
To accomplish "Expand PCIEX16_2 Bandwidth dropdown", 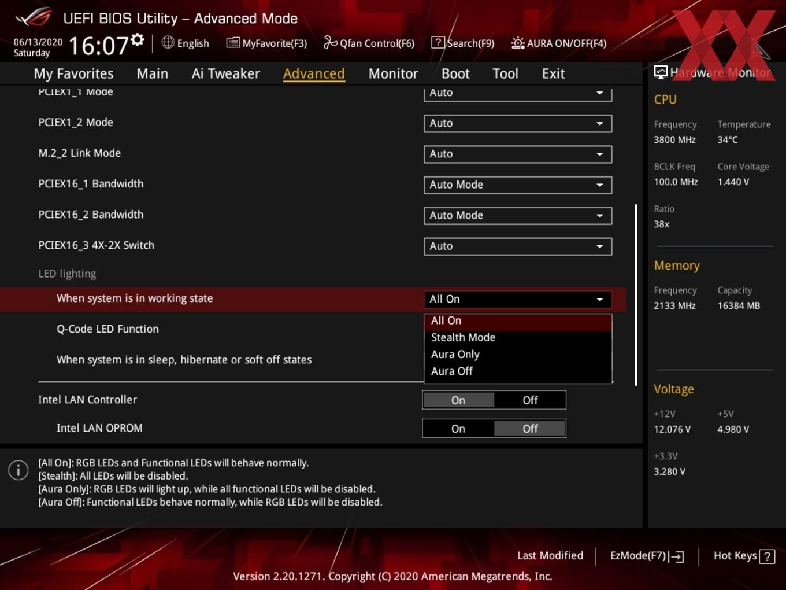I will pos(518,215).
